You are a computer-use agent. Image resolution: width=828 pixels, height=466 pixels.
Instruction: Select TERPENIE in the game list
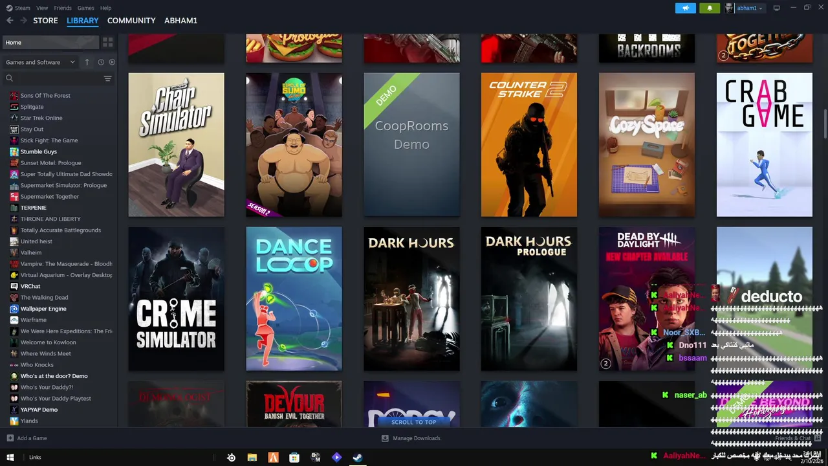click(x=33, y=208)
